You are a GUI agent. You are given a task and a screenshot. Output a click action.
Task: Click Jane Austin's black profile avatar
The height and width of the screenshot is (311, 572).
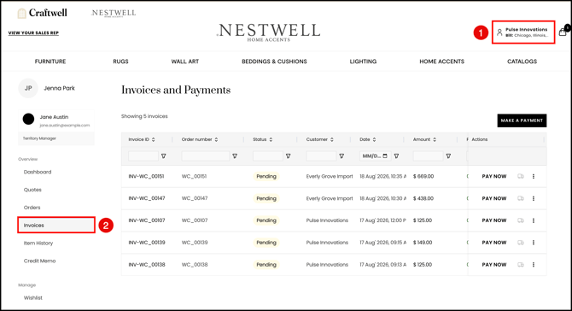(28, 119)
